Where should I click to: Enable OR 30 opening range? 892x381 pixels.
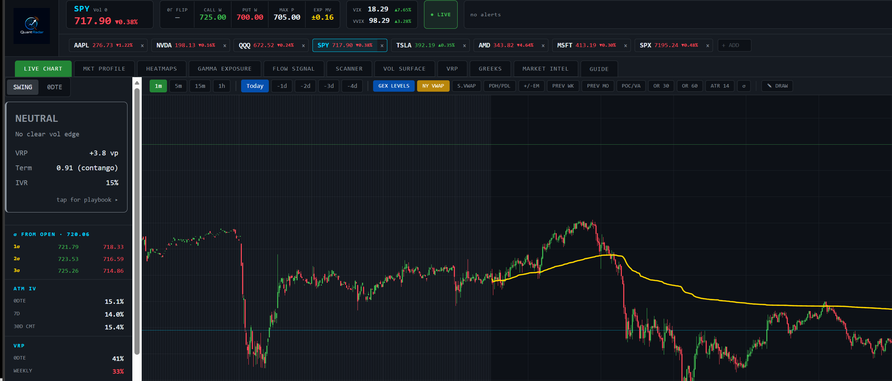[661, 86]
